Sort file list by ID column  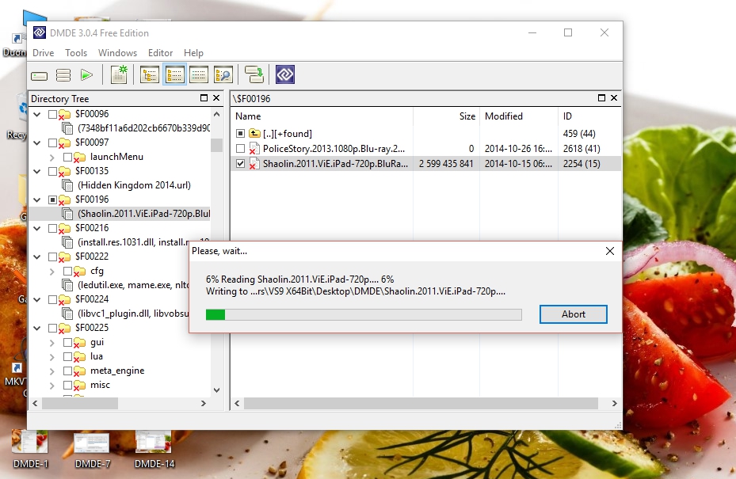[589, 116]
